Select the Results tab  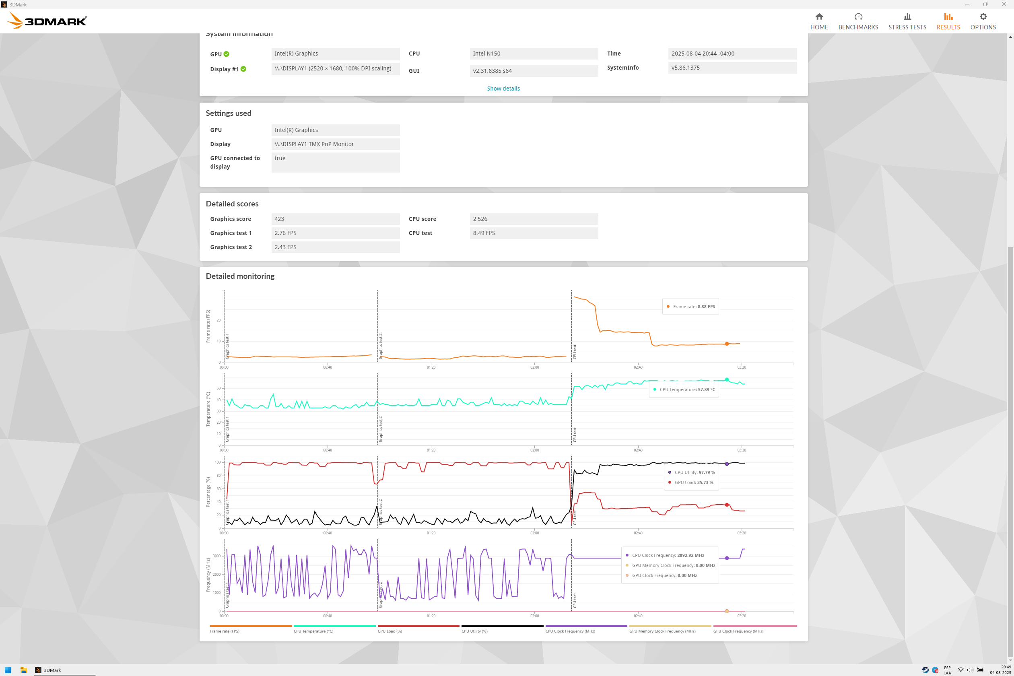tap(948, 21)
